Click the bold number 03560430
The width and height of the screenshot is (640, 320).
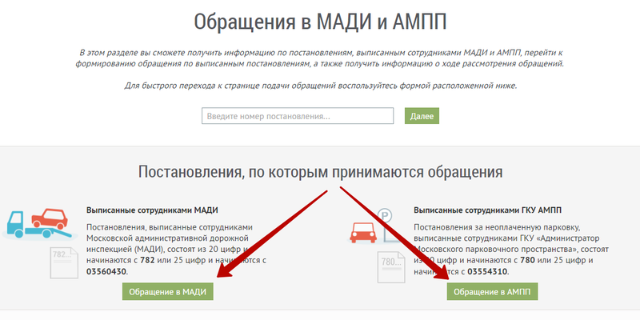(106, 271)
